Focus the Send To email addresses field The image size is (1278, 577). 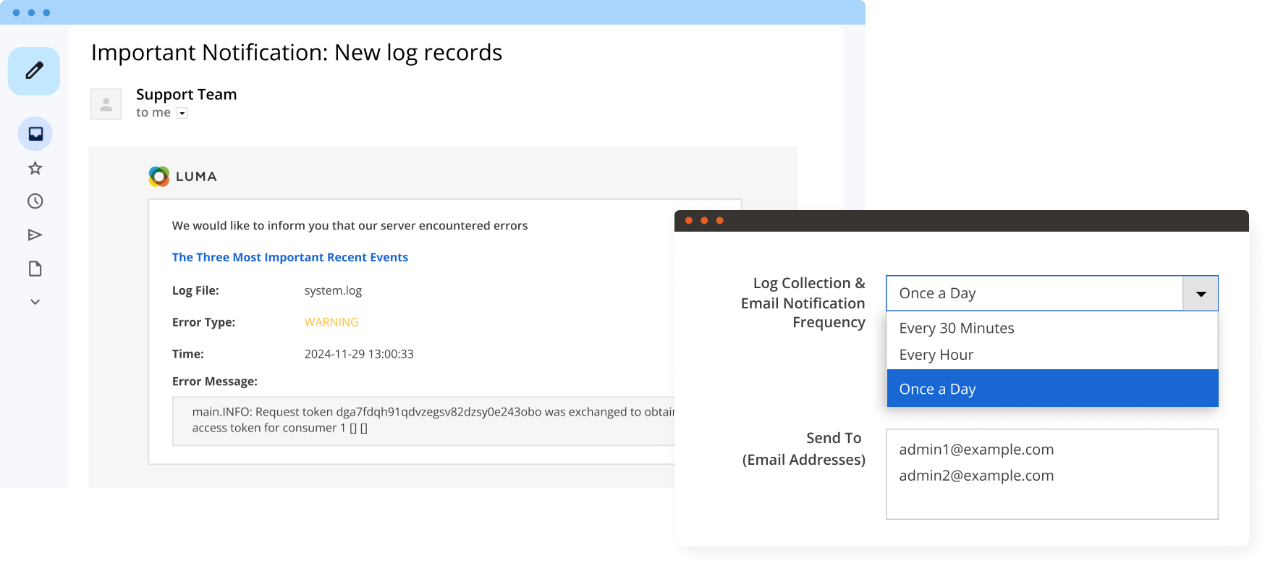pyautogui.click(x=1051, y=474)
